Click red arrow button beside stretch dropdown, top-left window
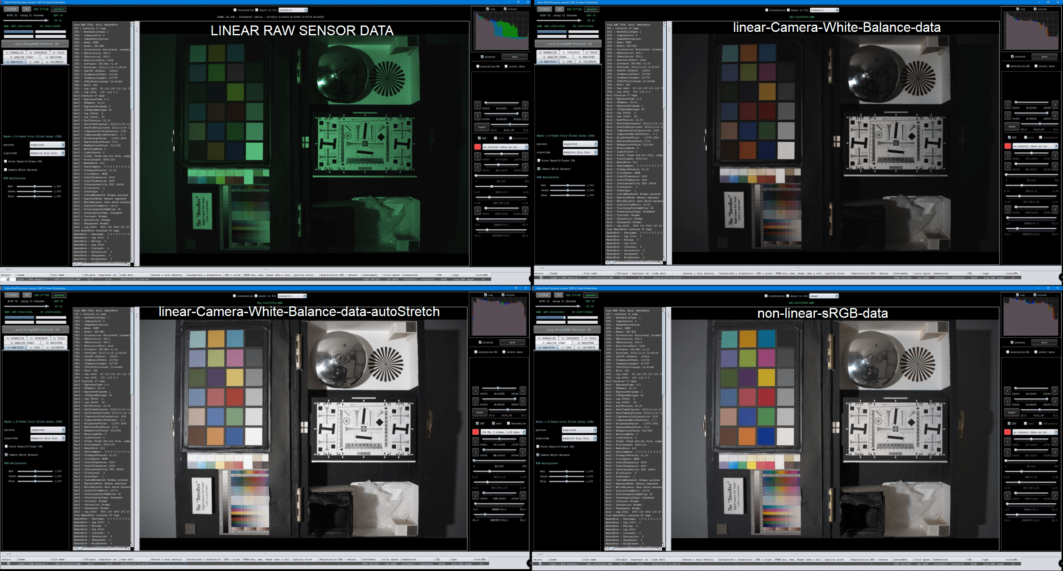 click(x=477, y=147)
